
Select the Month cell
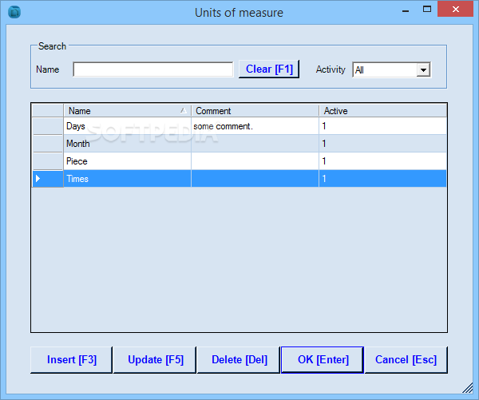[128, 144]
